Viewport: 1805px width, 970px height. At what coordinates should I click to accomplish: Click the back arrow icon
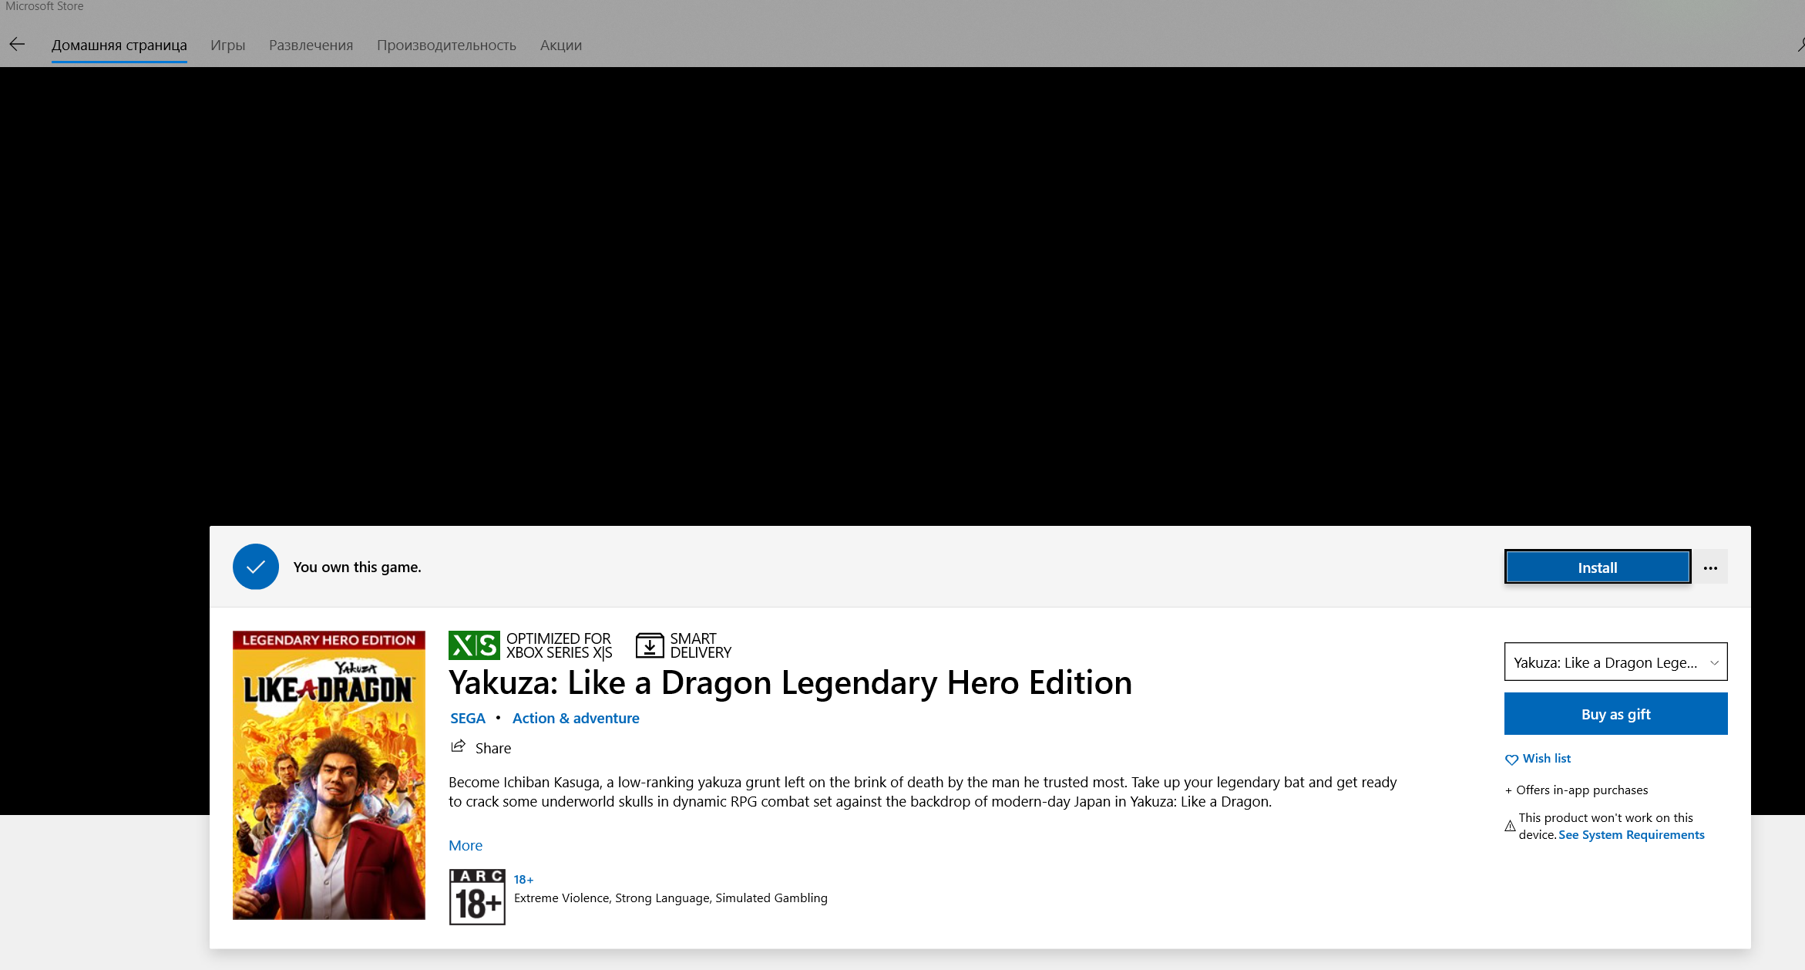17,45
